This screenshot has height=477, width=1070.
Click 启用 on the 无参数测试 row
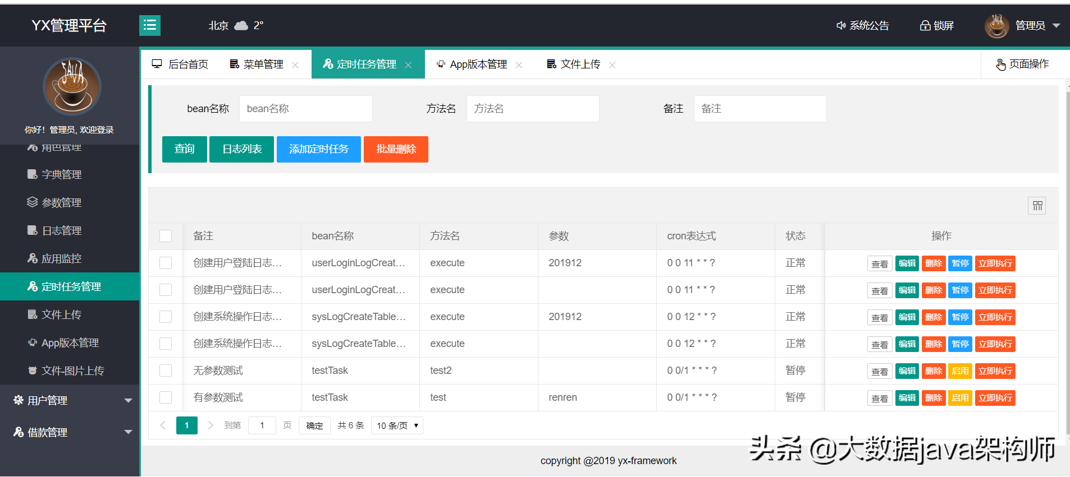(961, 371)
